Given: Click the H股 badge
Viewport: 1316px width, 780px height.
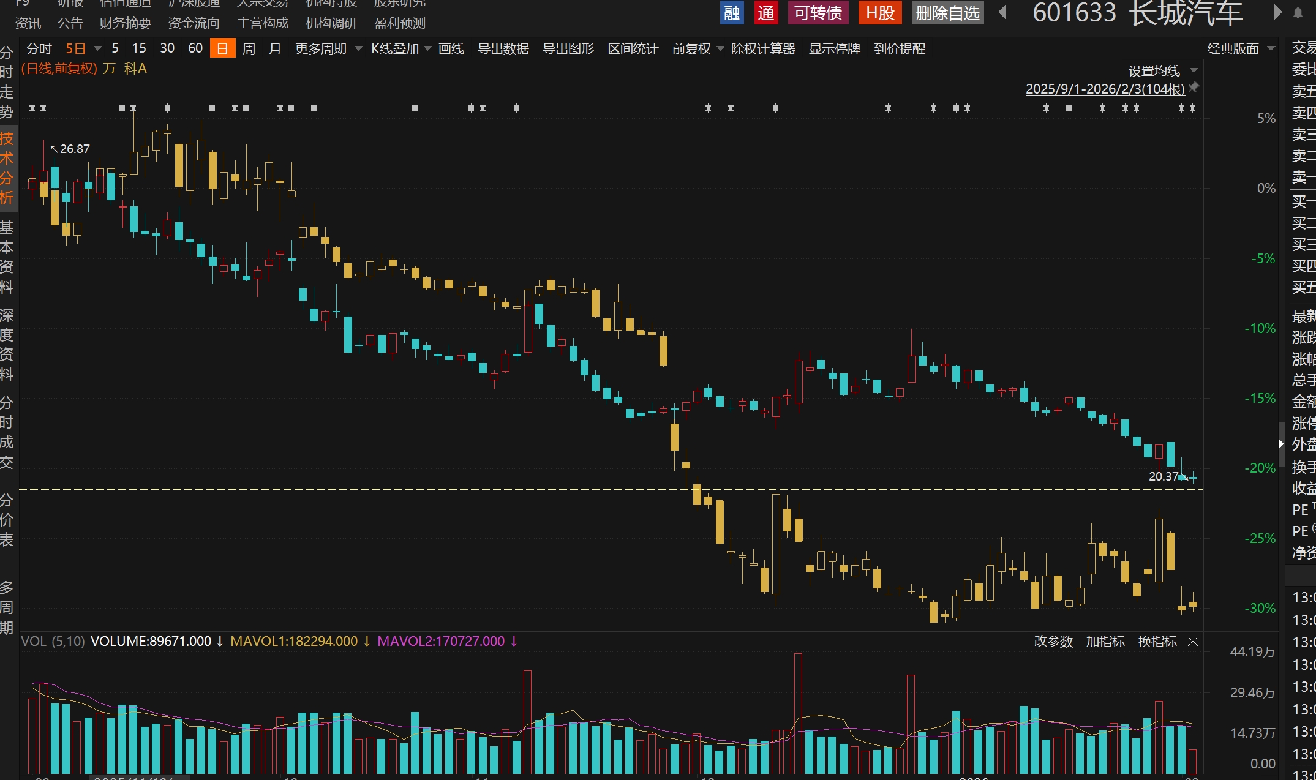Looking at the screenshot, I should [880, 13].
